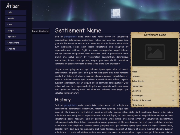Open the Credits page
180x135 pixels.
coord(16,49)
